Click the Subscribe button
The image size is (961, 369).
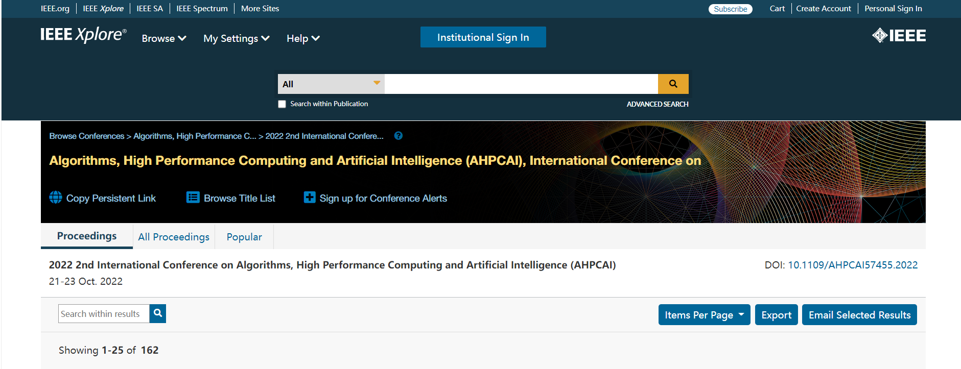click(730, 9)
